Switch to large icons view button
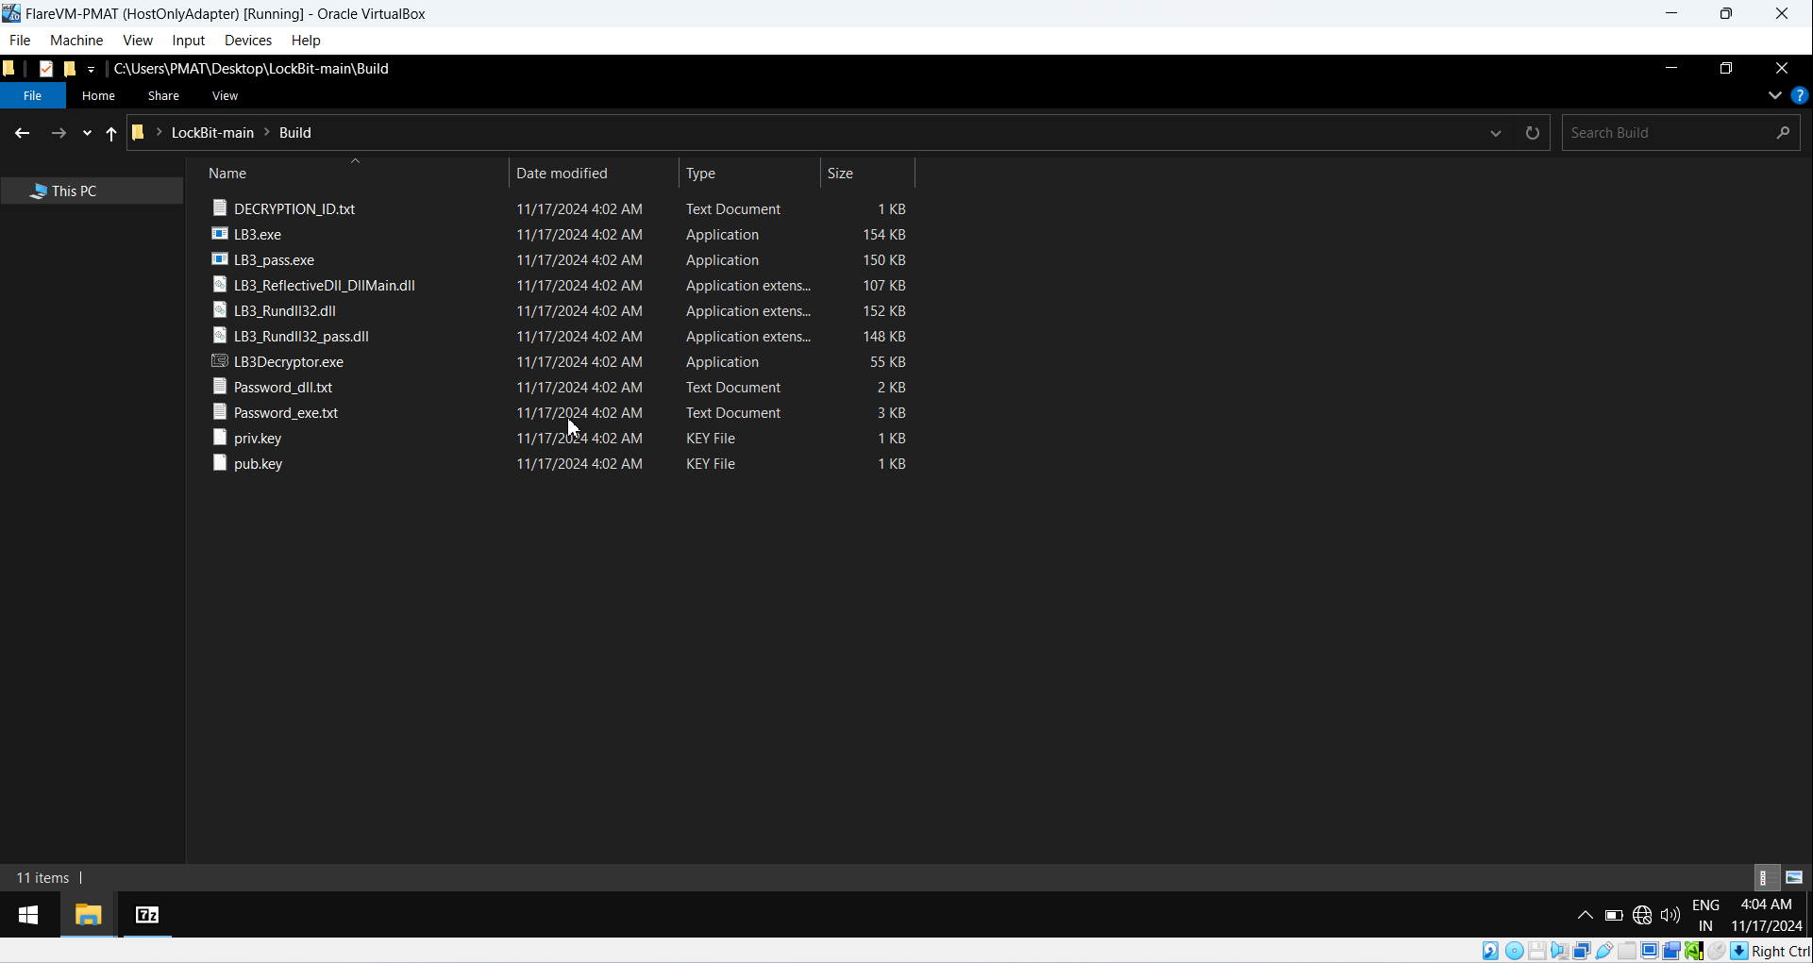Viewport: 1813px width, 963px height. click(1794, 877)
